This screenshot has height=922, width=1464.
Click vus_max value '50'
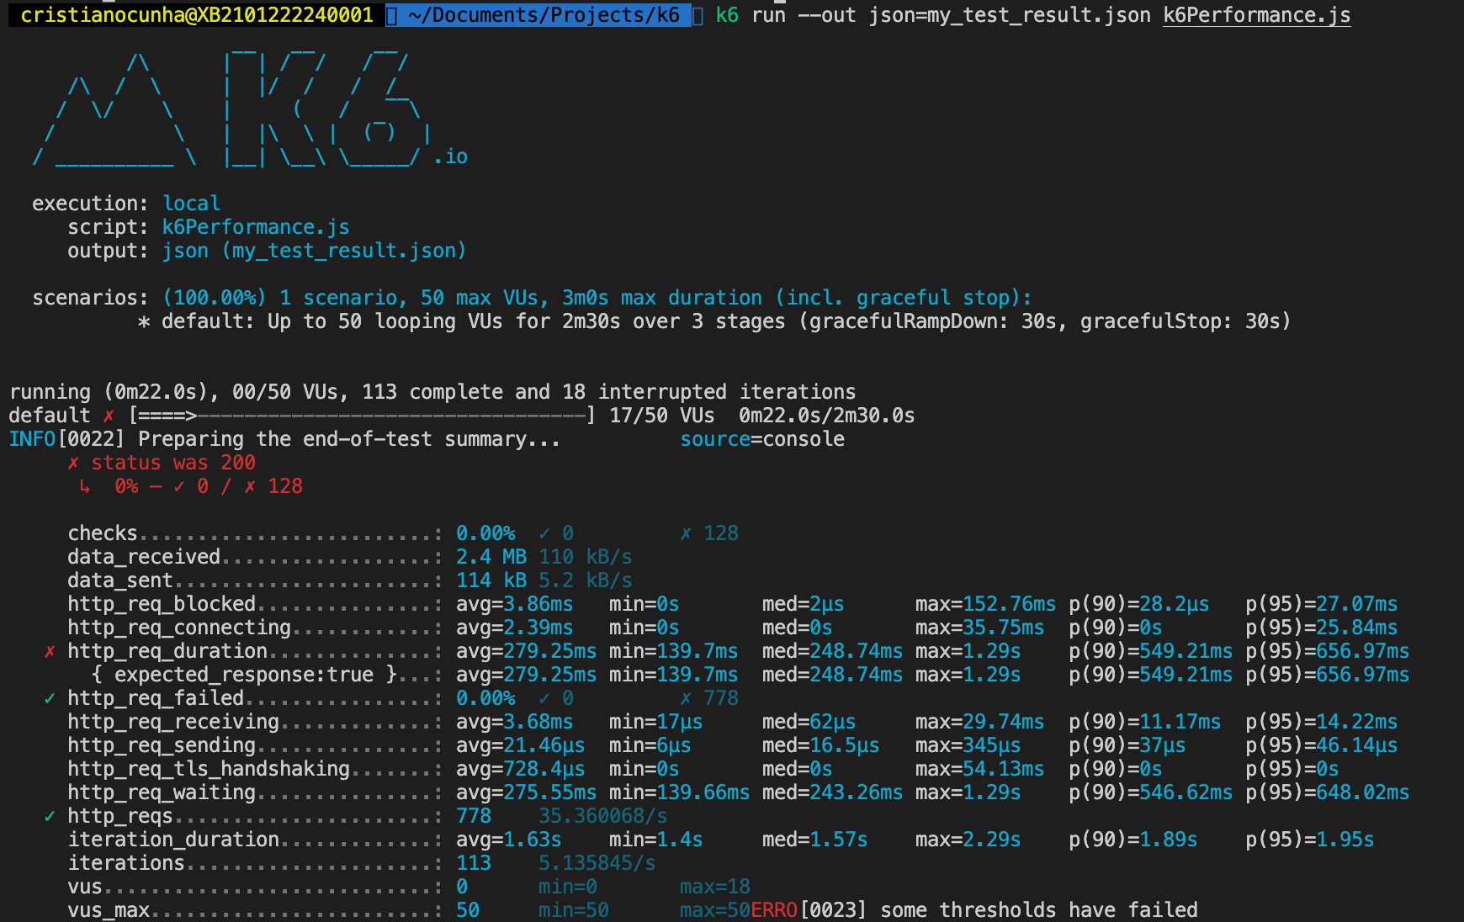(468, 910)
